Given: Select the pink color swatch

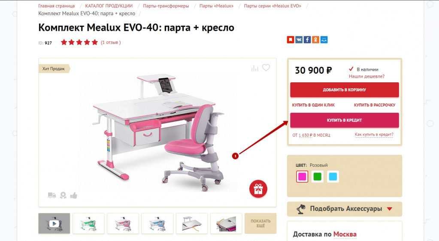Looking at the screenshot, I should [x=302, y=177].
